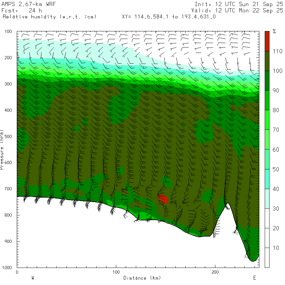Click the olive 100-110% colorbar segment

point(267,61)
